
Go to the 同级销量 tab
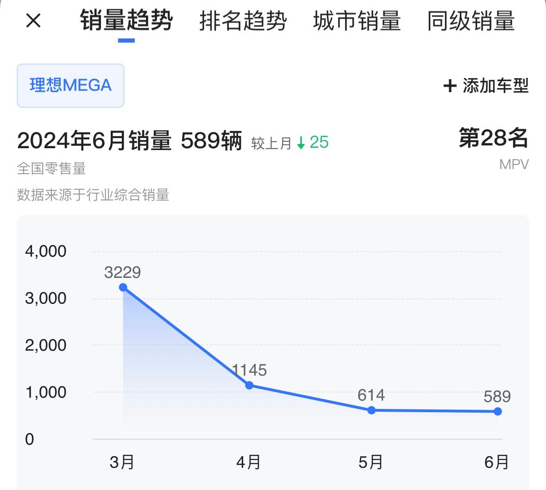click(471, 21)
